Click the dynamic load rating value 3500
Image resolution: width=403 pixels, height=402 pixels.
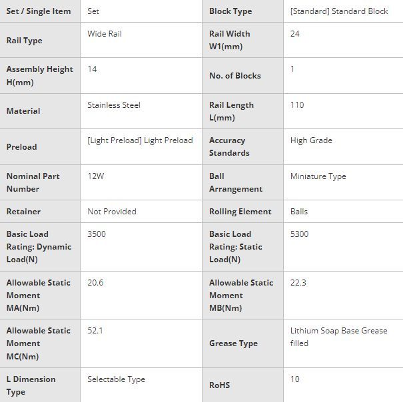[97, 234]
